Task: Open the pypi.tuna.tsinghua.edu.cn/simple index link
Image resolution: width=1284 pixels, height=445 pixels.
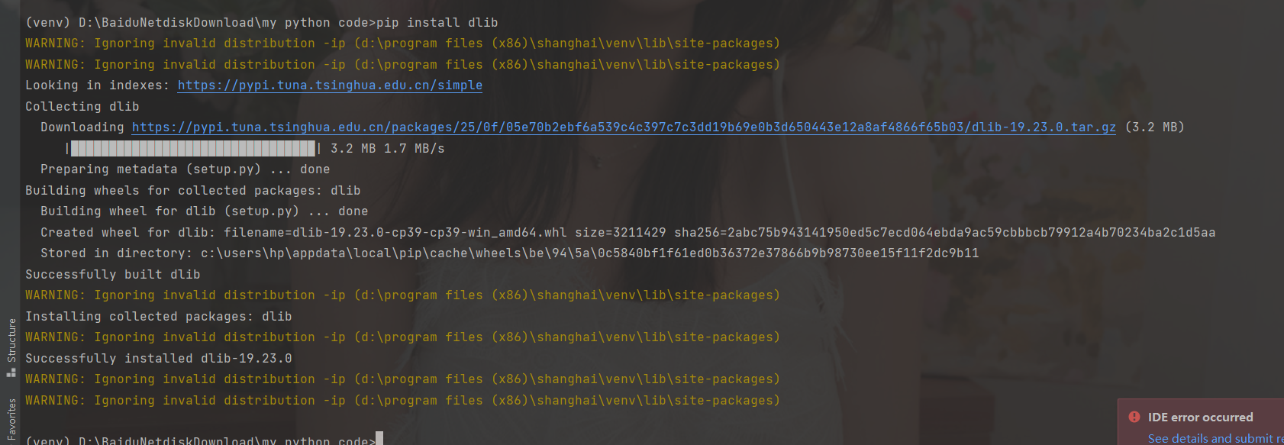Action: (x=330, y=85)
